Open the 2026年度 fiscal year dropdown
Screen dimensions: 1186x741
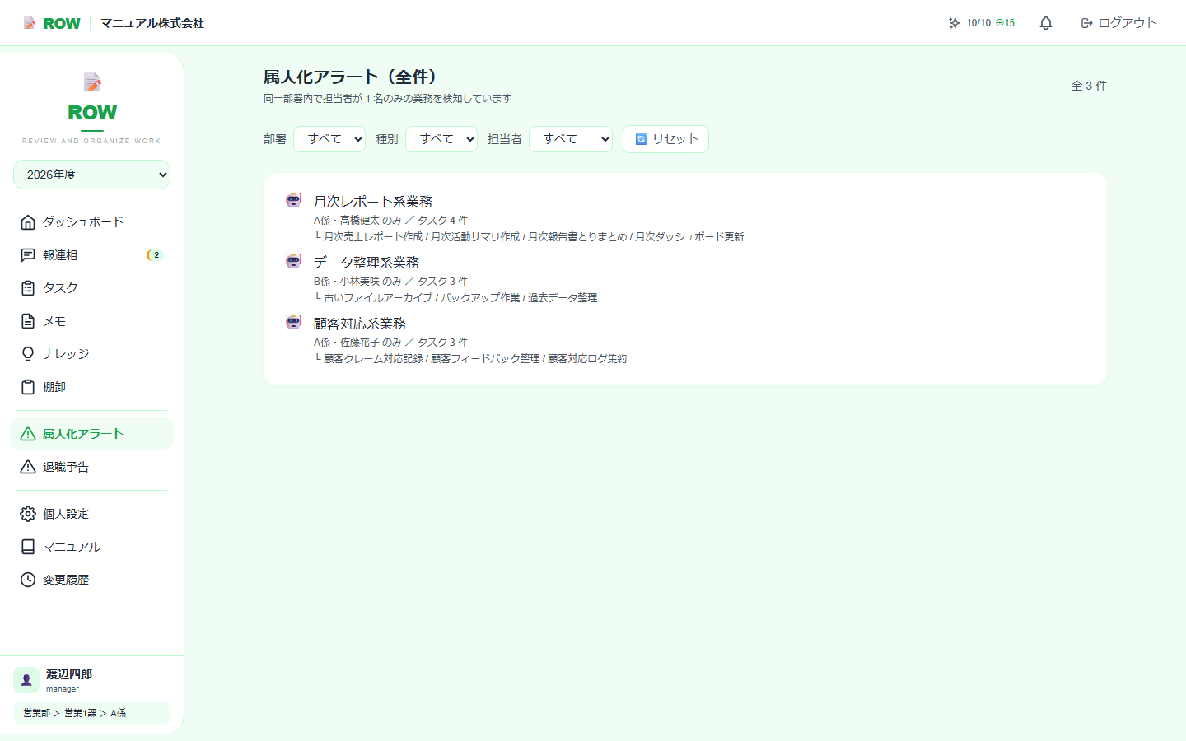pyautogui.click(x=91, y=175)
